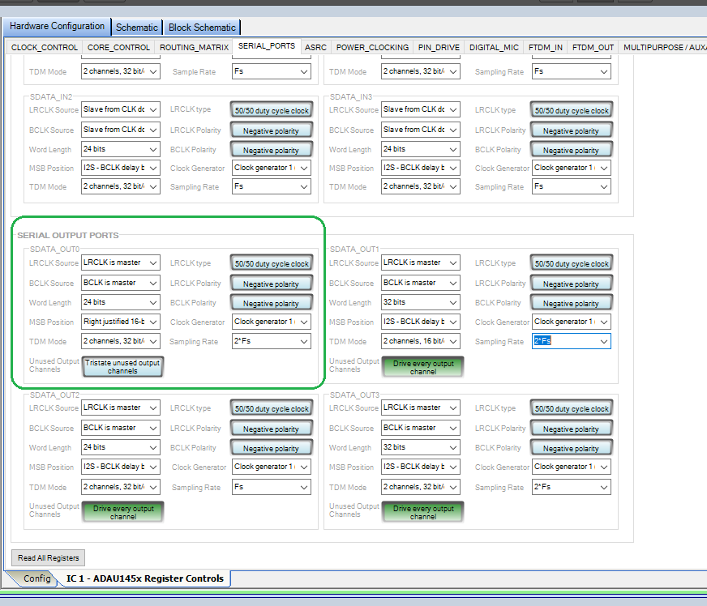This screenshot has height=606, width=707.
Task: Toggle SDATA_OUT3 Drive every output channel button
Action: coord(423,512)
